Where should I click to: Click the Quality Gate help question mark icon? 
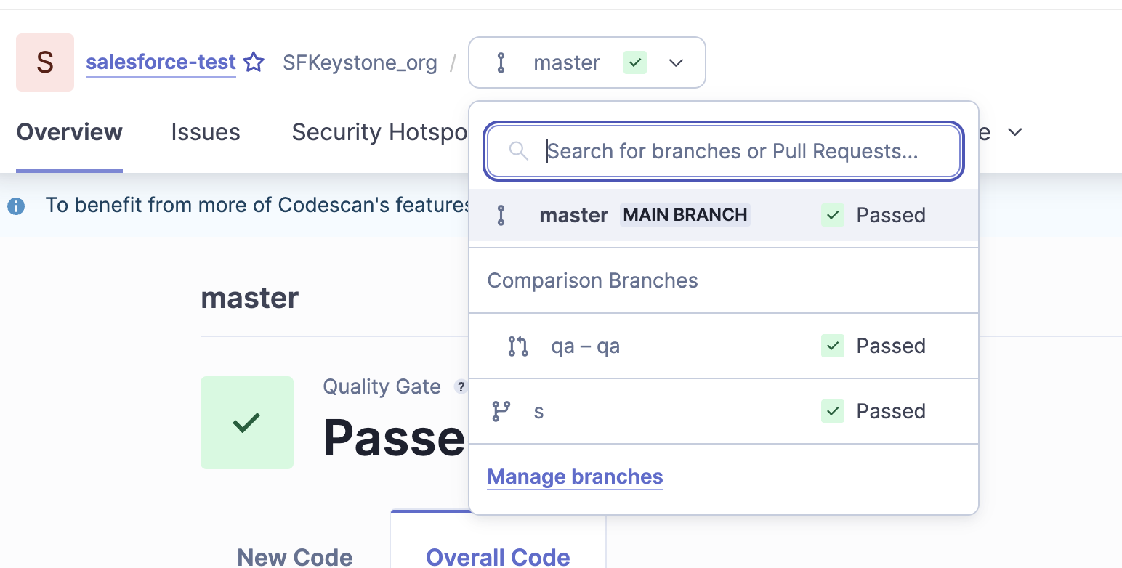point(460,386)
